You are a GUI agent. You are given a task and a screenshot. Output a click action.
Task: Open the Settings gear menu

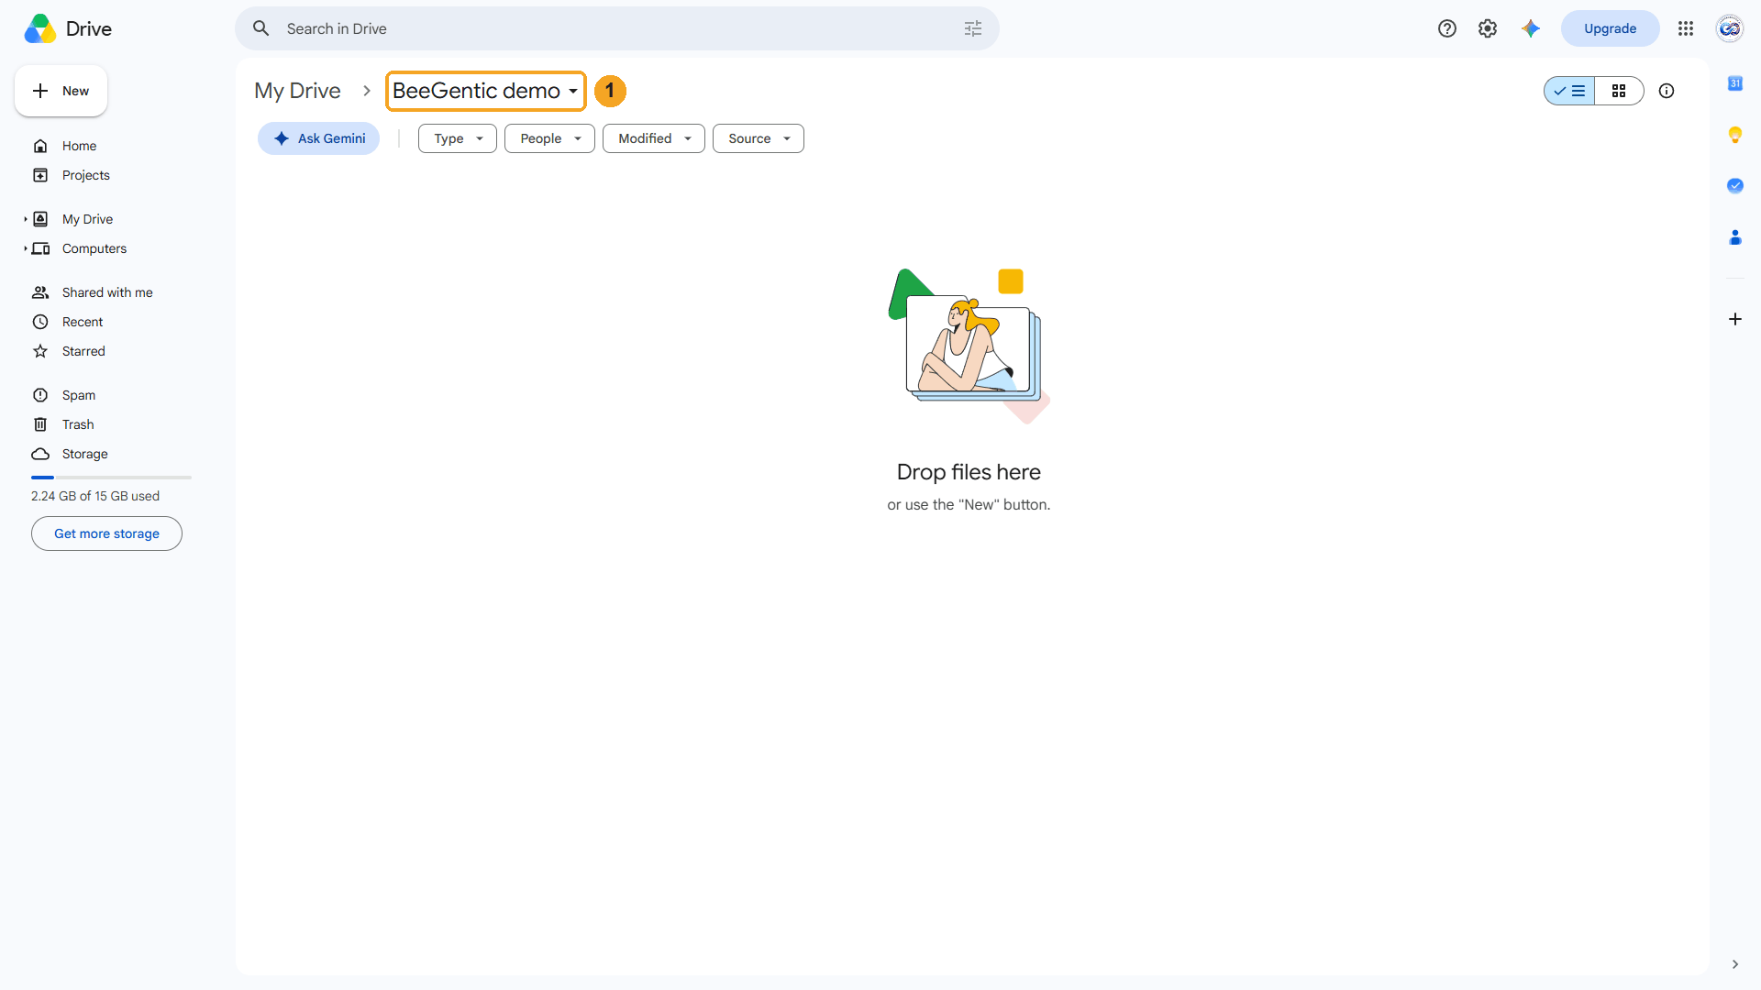1488,28
